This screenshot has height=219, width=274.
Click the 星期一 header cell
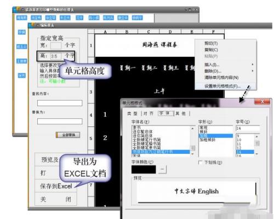128,68
